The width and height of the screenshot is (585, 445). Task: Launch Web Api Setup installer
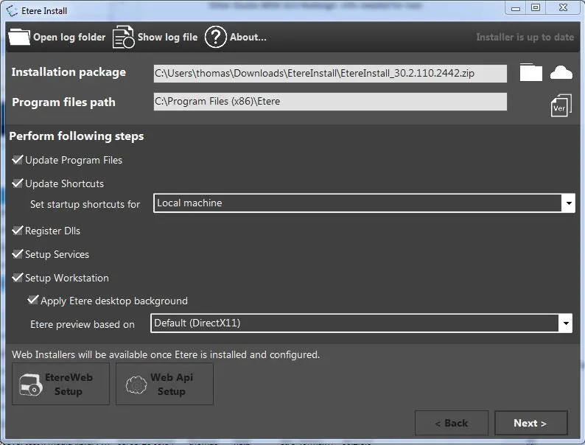(164, 384)
